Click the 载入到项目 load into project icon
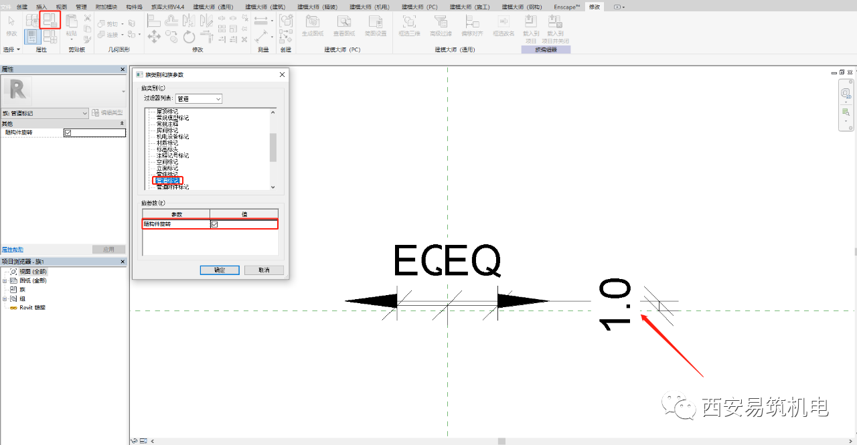 pyautogui.click(x=531, y=28)
